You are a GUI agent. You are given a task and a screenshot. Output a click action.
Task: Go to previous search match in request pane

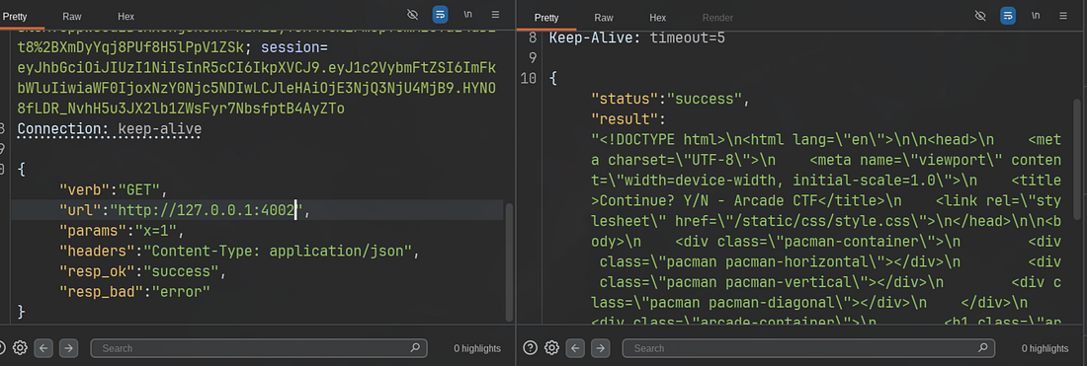pos(42,348)
